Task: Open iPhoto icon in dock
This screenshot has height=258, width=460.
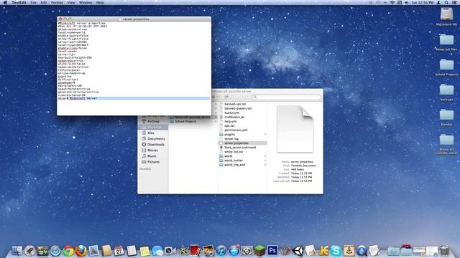Action: [x=208, y=251]
